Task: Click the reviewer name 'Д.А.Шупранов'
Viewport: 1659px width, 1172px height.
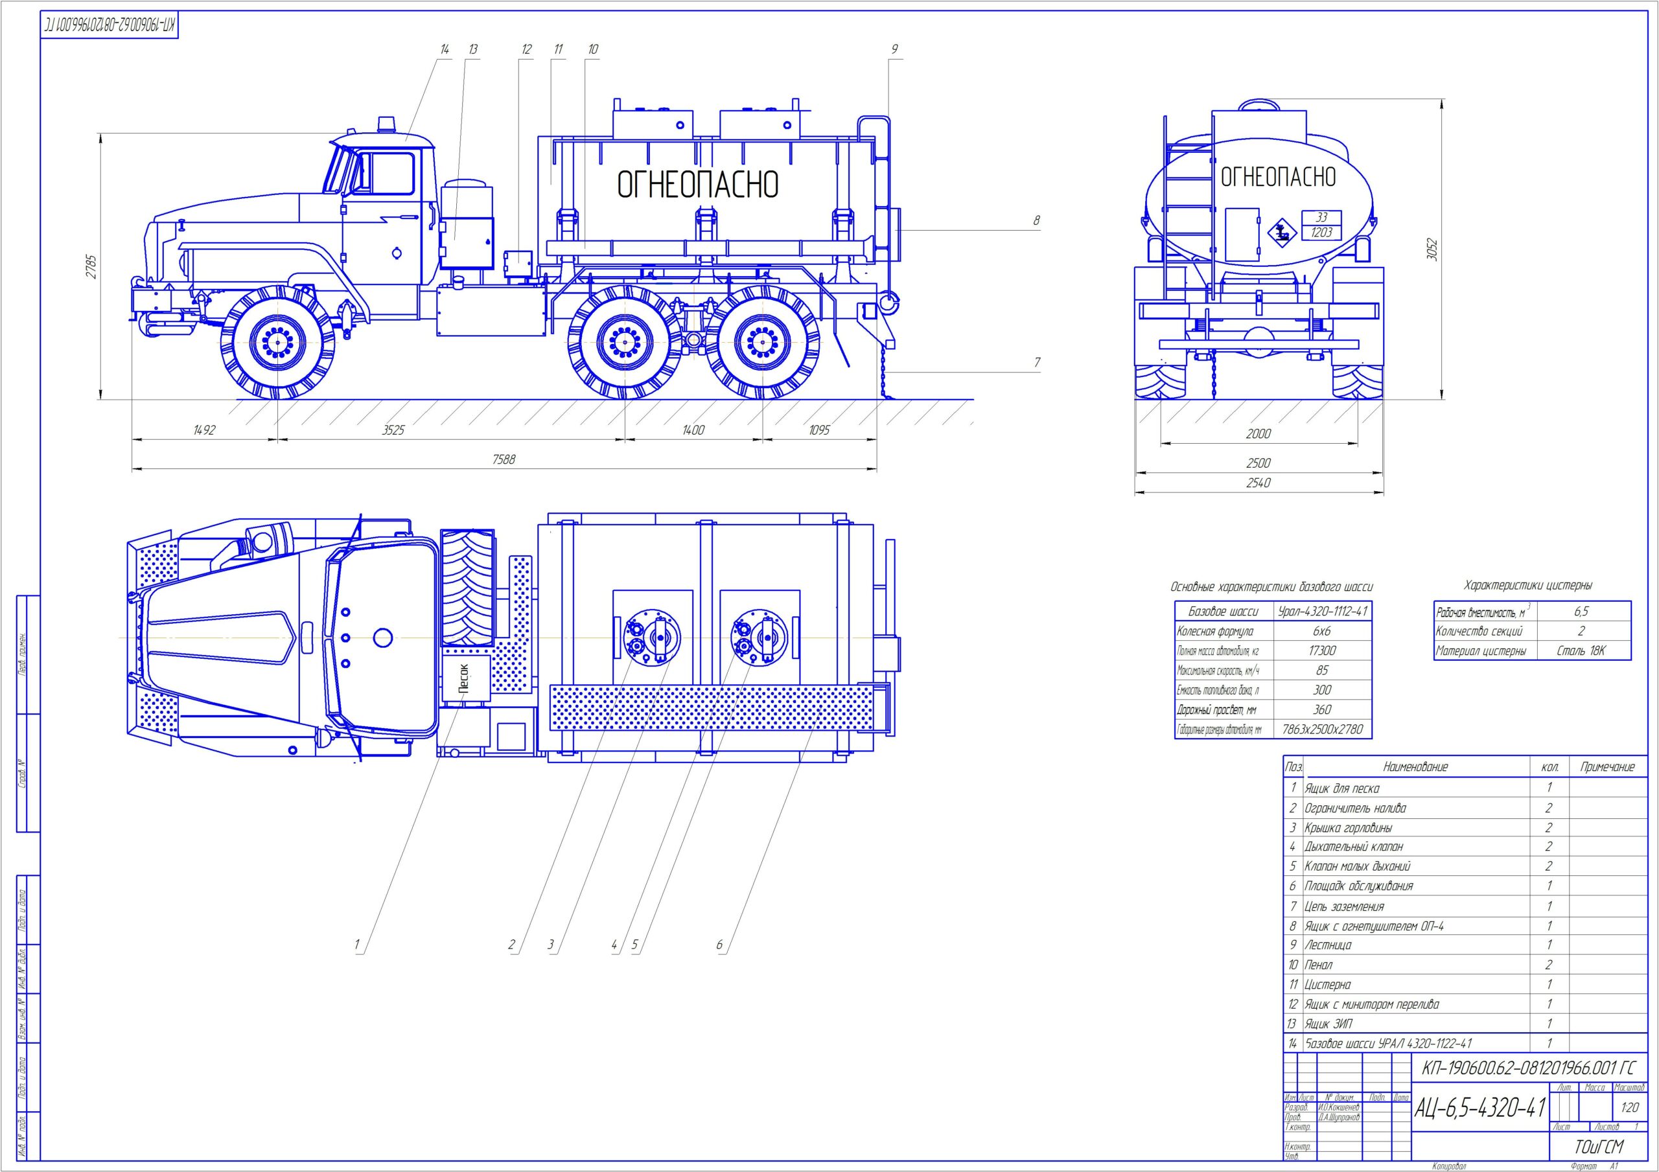Action: tap(1339, 1117)
